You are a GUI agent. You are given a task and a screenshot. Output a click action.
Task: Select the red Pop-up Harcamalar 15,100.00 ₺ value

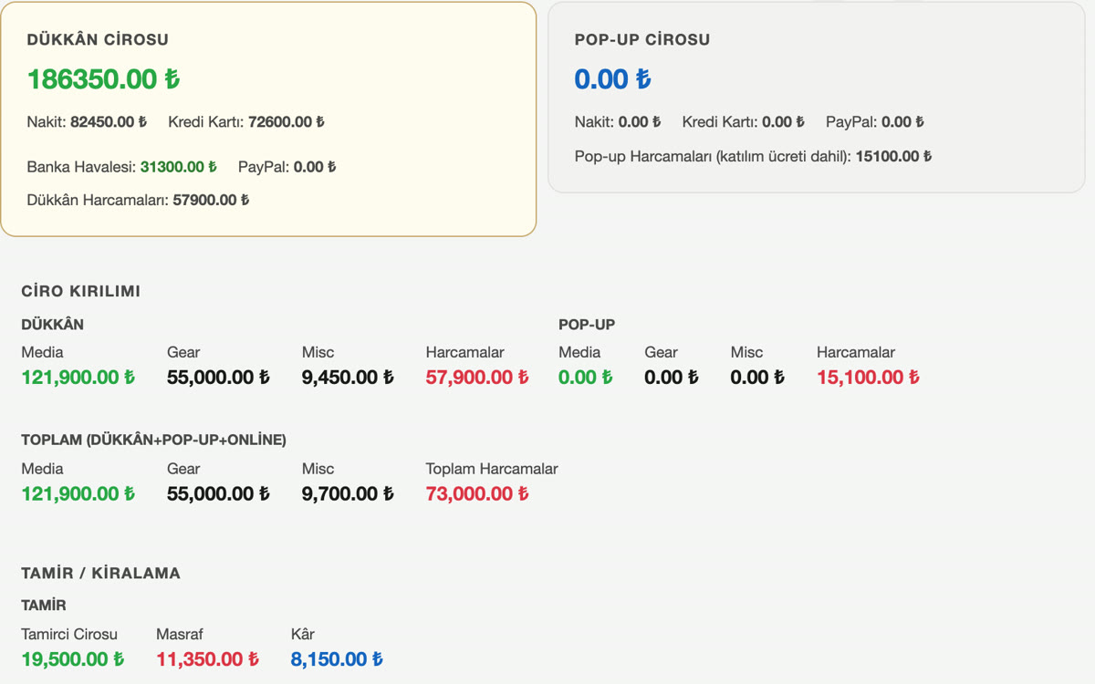[x=868, y=377]
